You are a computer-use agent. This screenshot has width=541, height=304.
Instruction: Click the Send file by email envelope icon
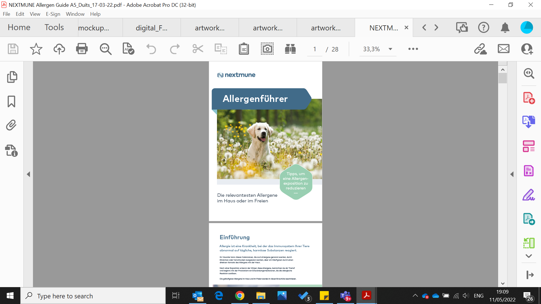click(x=504, y=49)
